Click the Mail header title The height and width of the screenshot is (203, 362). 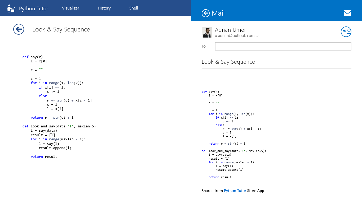pos(218,13)
